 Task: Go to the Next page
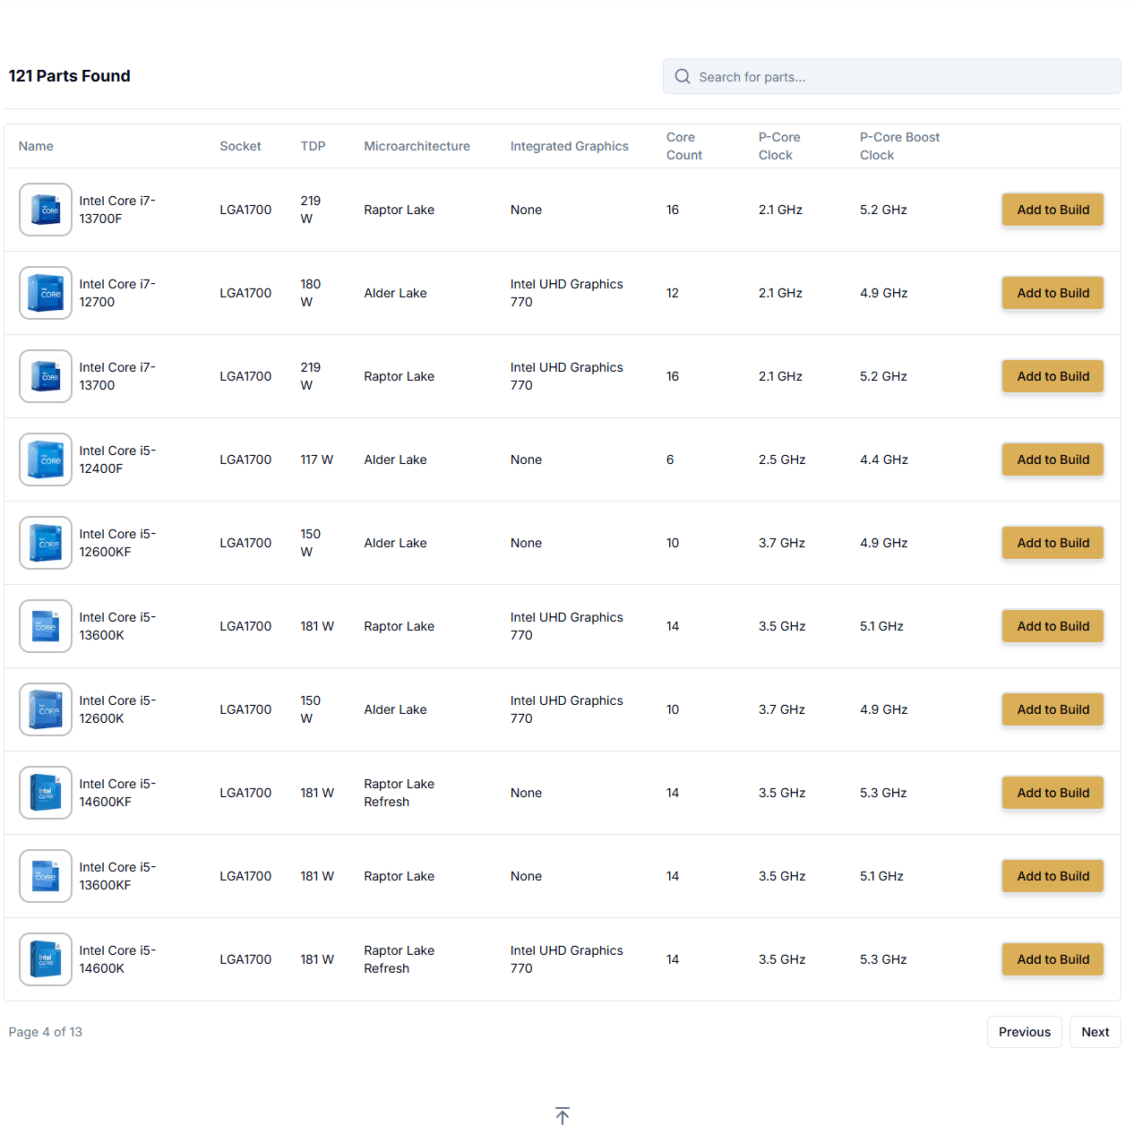click(x=1095, y=1032)
